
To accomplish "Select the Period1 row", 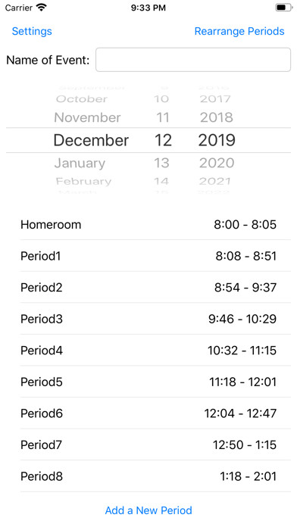I will click(x=148, y=256).
